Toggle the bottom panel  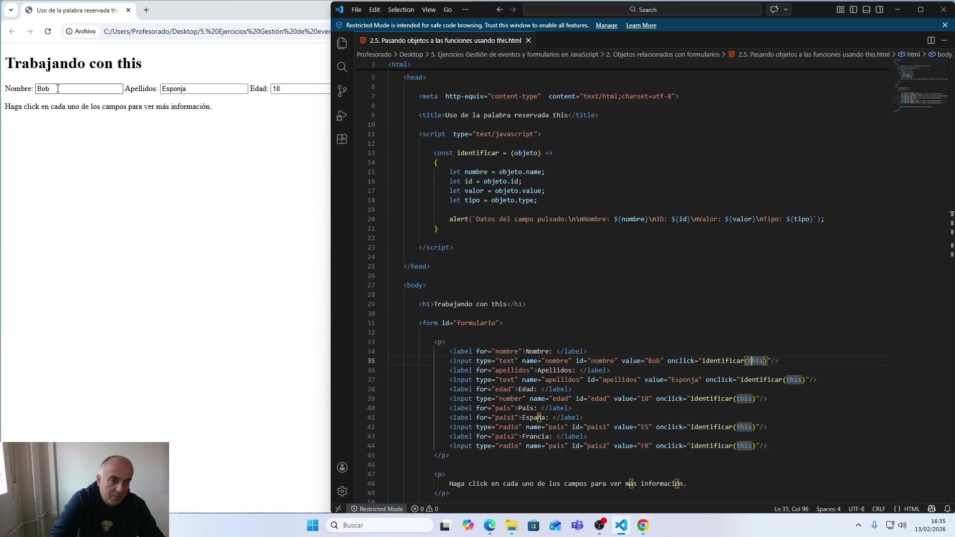click(866, 9)
